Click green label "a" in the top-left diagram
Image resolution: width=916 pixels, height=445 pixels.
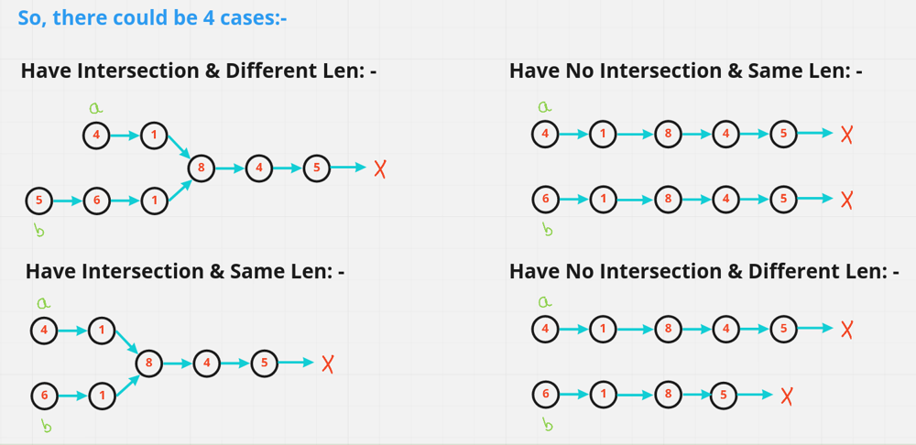95,108
